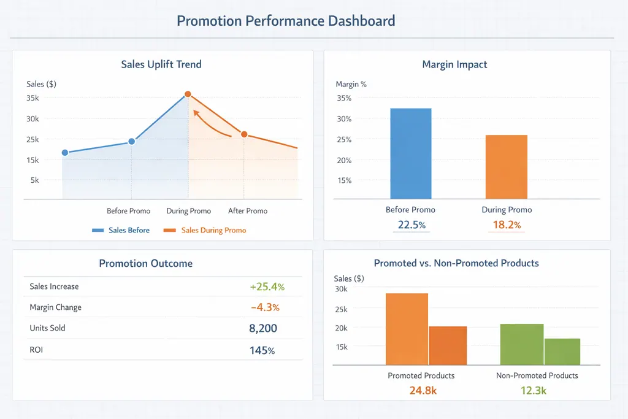The height and width of the screenshot is (419, 628).
Task: Select the blue data point above Before Promo
Action: tap(131, 142)
